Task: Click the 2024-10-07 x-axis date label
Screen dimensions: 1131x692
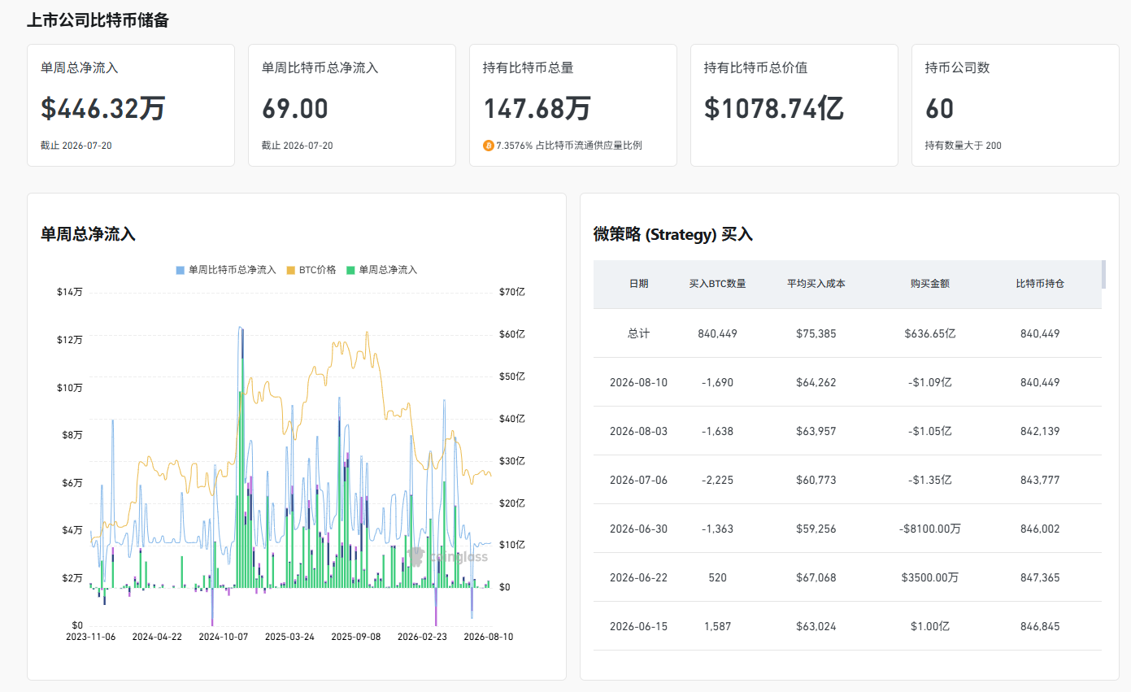Action: [224, 637]
